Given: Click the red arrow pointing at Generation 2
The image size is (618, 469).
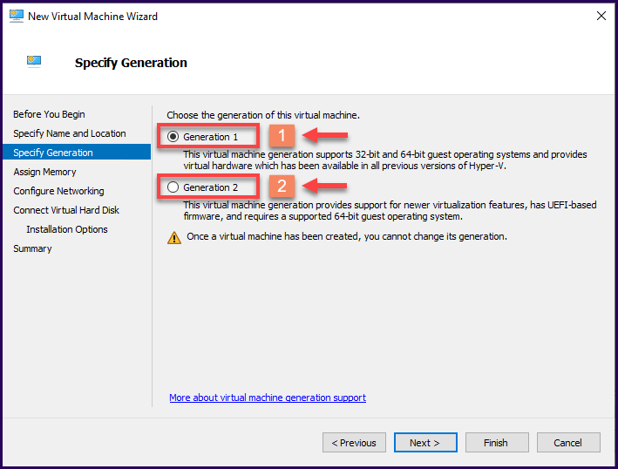Looking at the screenshot, I should tap(323, 186).
